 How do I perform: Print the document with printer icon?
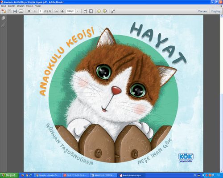[x=15, y=11]
